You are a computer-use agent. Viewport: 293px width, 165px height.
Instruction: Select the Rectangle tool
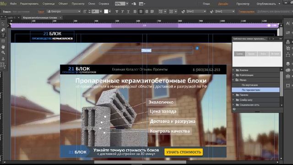(x=3, y=41)
